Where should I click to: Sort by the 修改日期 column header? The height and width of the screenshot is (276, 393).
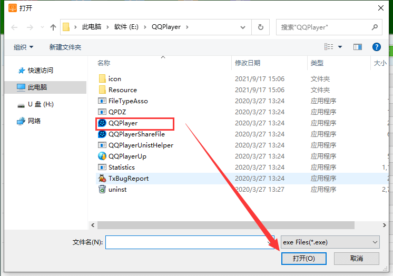tap(248, 63)
